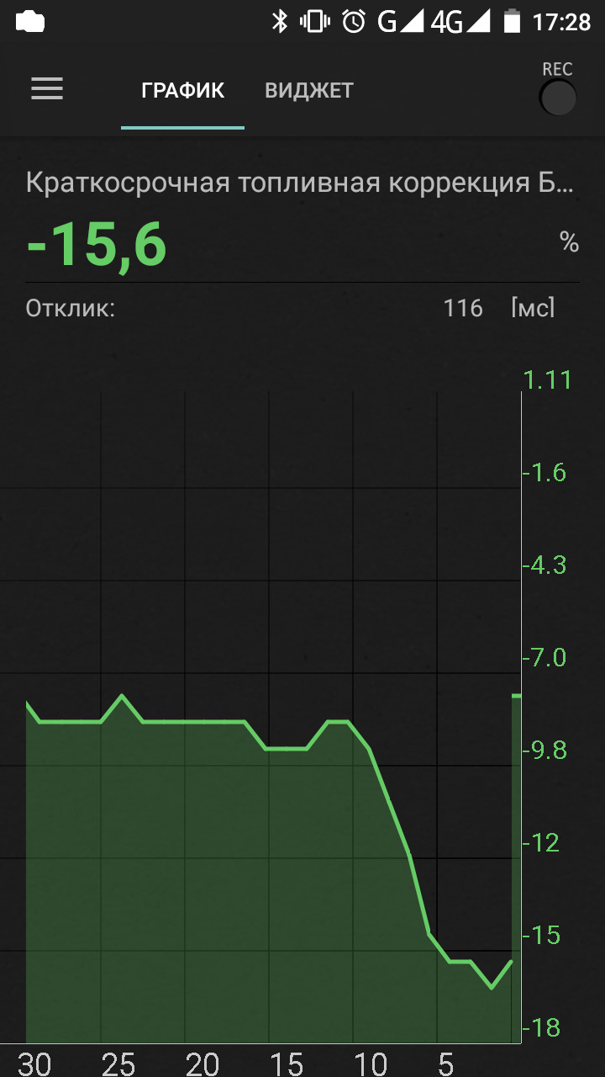
Task: Tap the battery icon in status bar
Action: click(511, 22)
